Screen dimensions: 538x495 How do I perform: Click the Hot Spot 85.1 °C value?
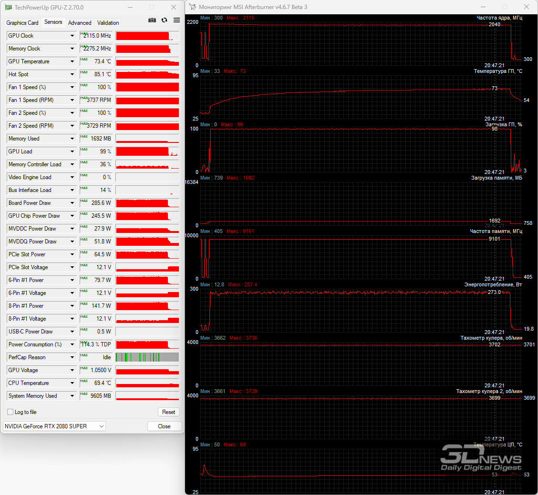96,74
